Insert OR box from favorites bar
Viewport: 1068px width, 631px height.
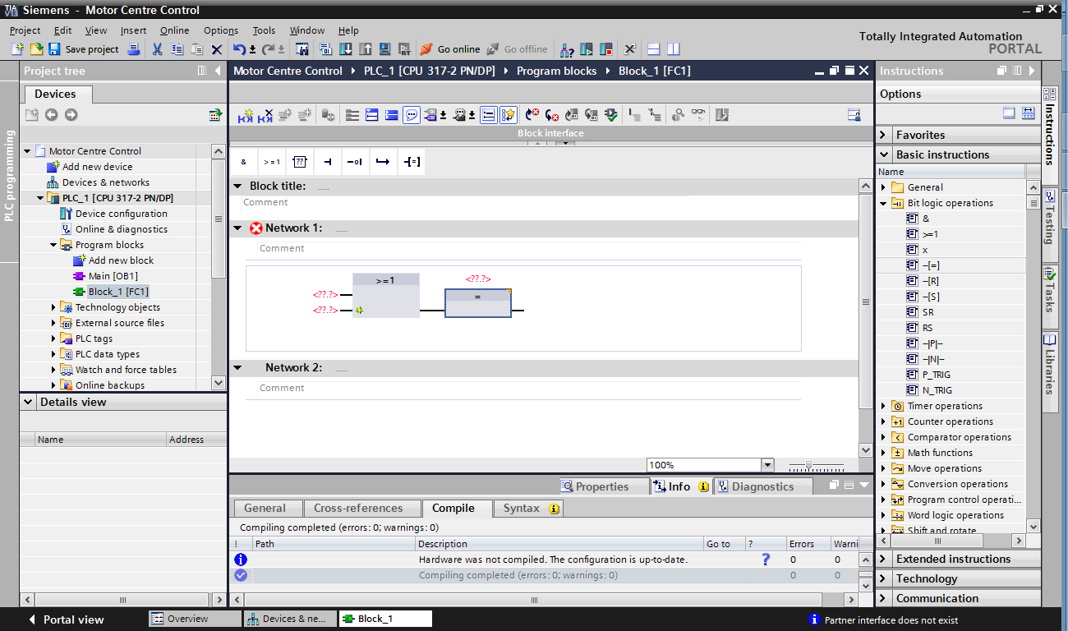point(272,162)
